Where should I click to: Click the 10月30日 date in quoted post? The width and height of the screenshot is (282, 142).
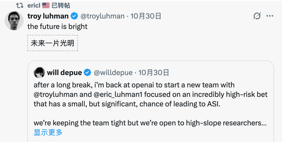[x=154, y=72]
